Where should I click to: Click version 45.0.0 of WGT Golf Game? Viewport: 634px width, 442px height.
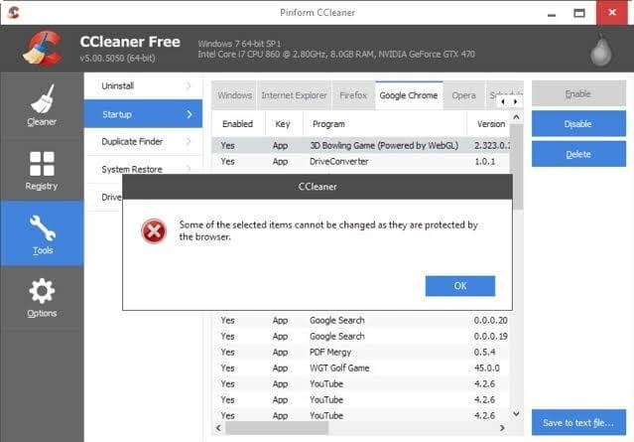pyautogui.click(x=487, y=368)
